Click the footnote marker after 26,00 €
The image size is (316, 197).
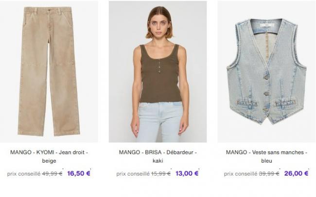click(309, 169)
